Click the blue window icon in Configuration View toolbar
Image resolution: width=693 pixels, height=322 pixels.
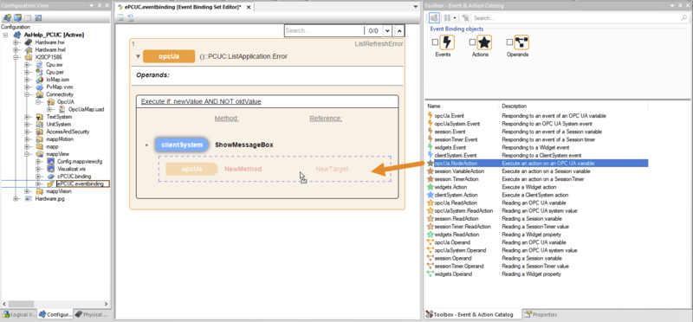(38, 18)
